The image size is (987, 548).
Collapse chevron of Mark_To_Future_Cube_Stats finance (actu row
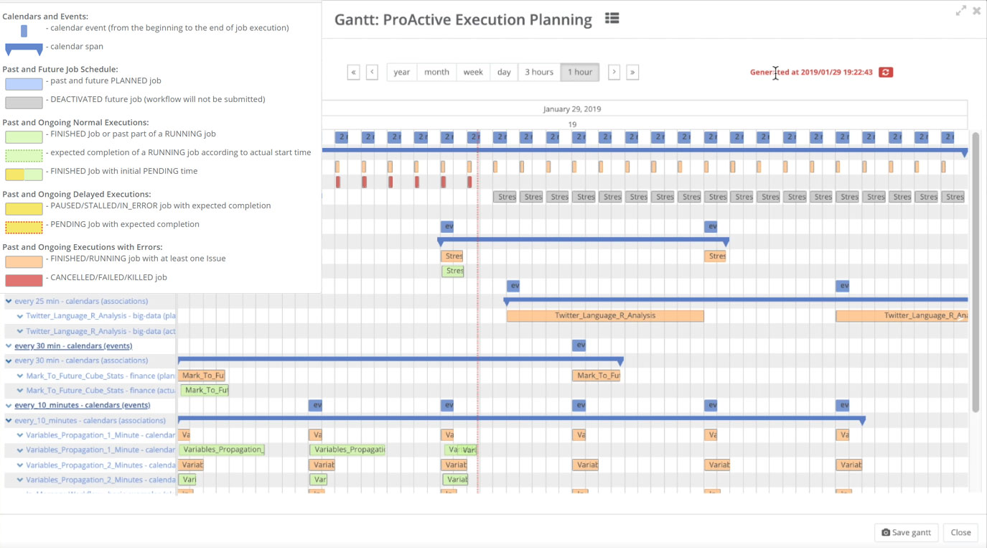tap(20, 391)
